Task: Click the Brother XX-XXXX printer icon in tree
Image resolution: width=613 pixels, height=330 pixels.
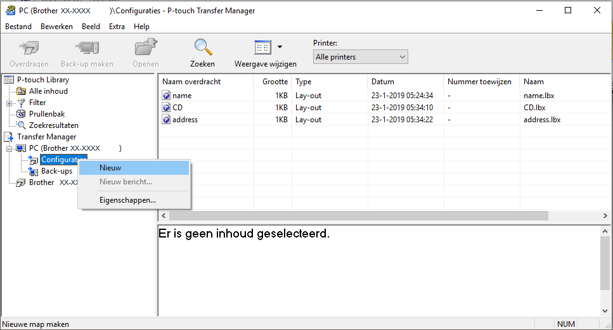Action: [21, 183]
